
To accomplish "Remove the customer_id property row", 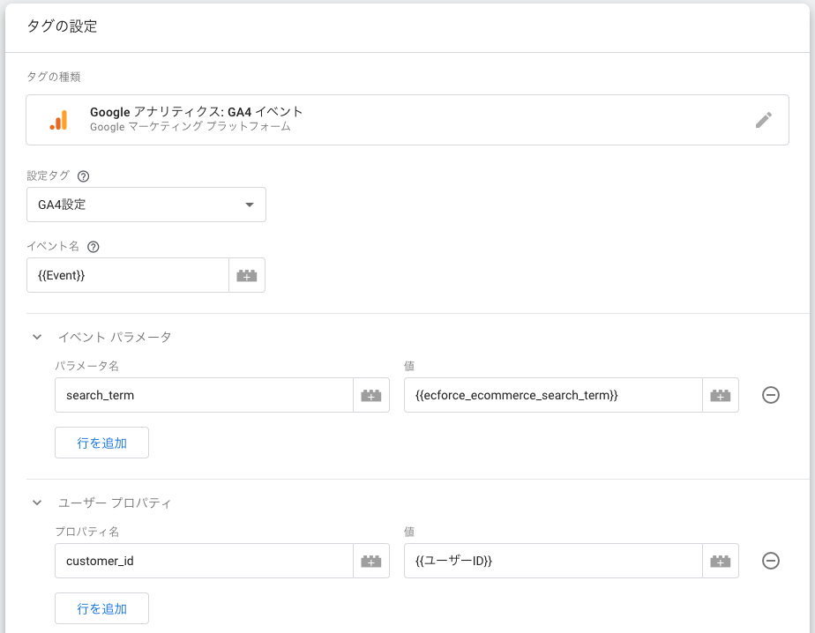I will point(770,561).
